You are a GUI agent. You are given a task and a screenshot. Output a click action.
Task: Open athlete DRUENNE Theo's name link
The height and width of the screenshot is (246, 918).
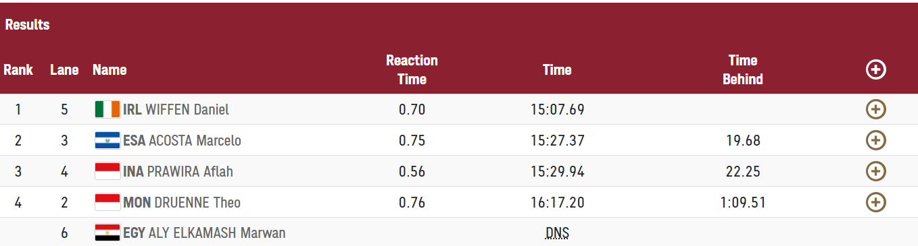click(x=197, y=202)
